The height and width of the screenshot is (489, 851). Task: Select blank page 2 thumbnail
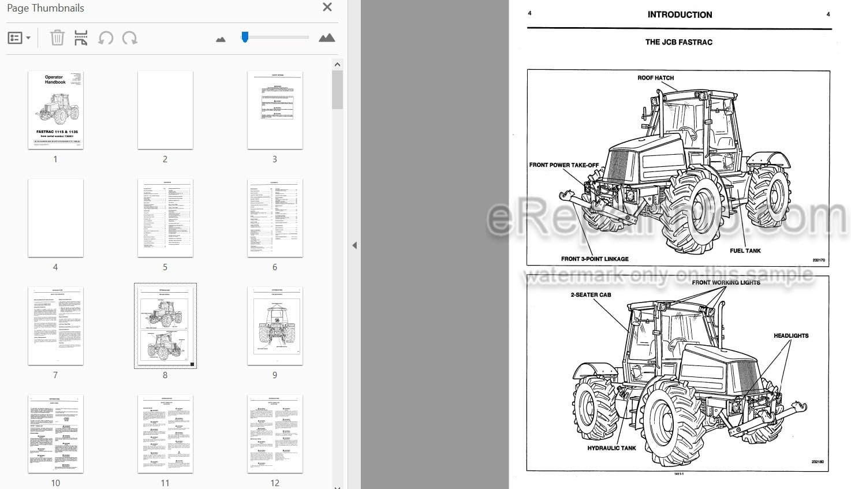tap(165, 110)
